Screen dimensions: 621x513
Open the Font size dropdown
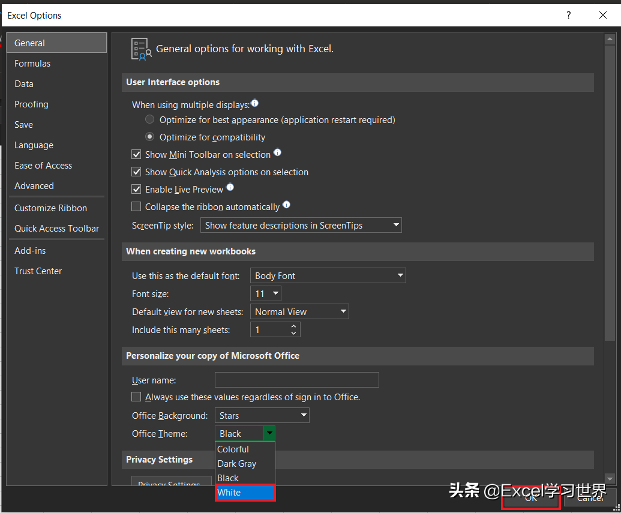pos(266,293)
